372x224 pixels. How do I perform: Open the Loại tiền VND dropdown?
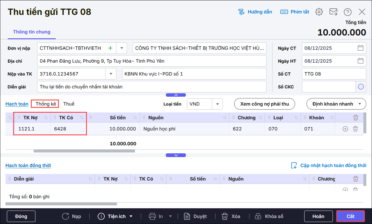[217, 104]
